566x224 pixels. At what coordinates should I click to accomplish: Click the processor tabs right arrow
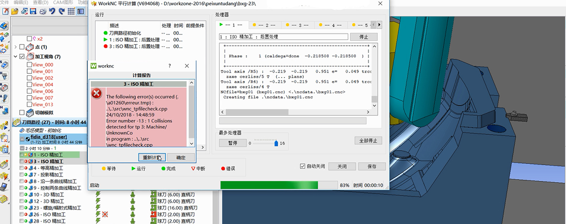[x=380, y=25]
